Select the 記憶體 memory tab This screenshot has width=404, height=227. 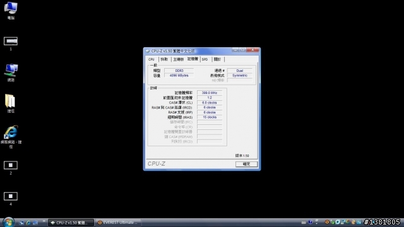pos(193,59)
